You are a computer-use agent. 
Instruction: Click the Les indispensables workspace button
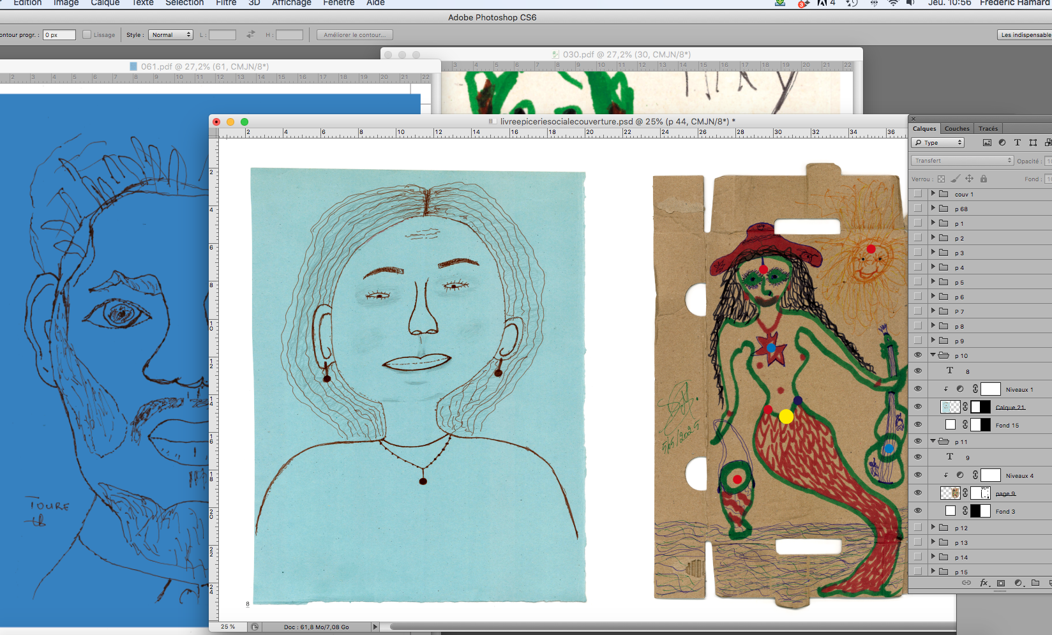click(1025, 34)
